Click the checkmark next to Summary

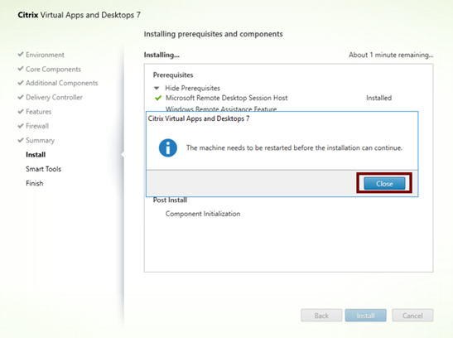click(x=21, y=140)
